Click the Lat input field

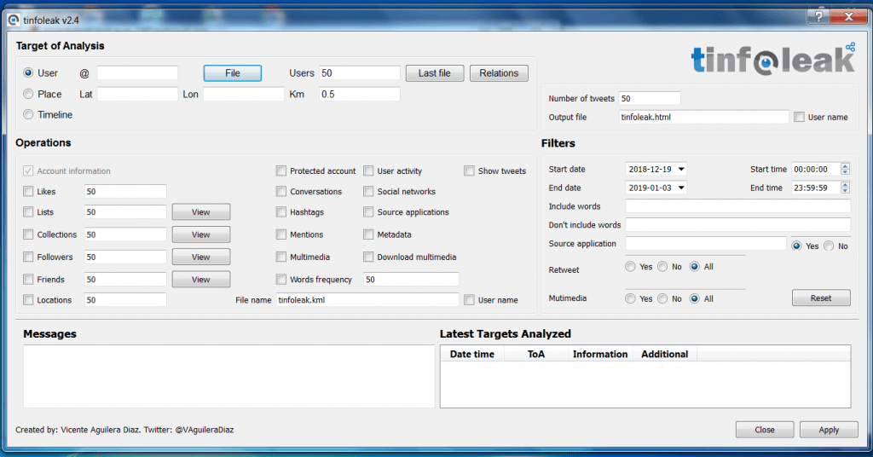tap(137, 94)
